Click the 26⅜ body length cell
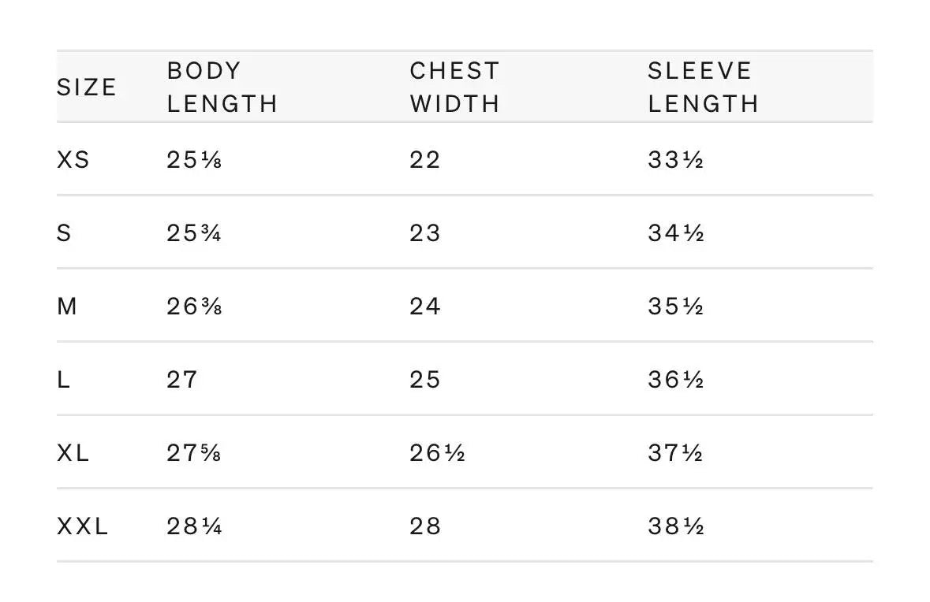Viewport: 930px width, 602px height. (x=194, y=307)
